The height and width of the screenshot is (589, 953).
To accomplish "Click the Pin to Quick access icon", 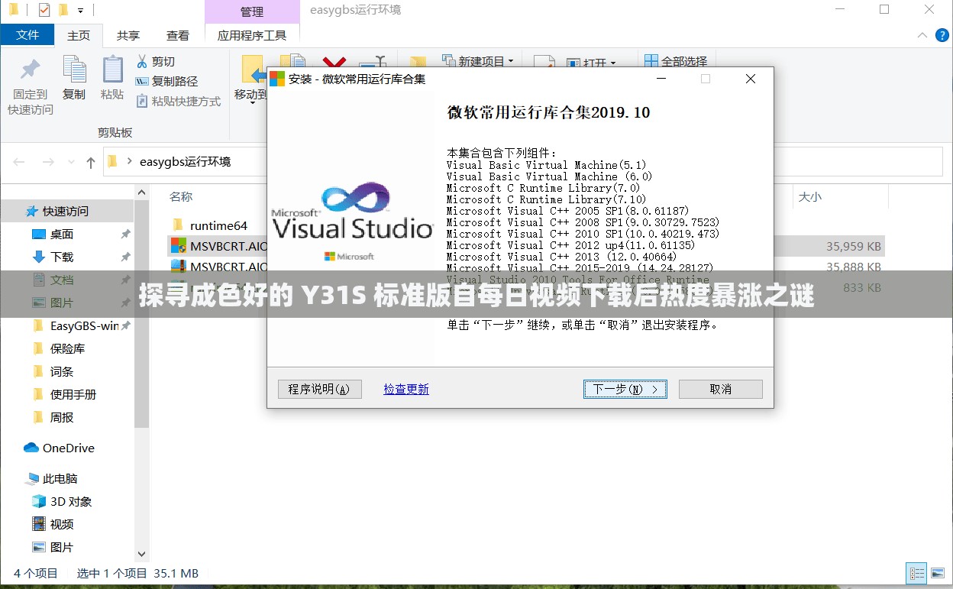I will (30, 71).
